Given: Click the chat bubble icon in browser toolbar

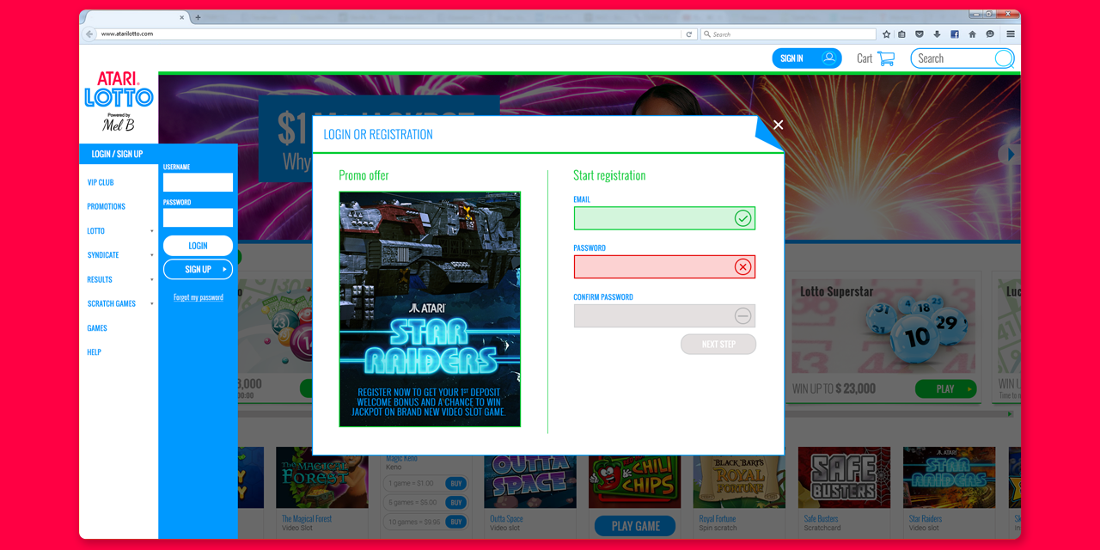Looking at the screenshot, I should click(x=990, y=34).
